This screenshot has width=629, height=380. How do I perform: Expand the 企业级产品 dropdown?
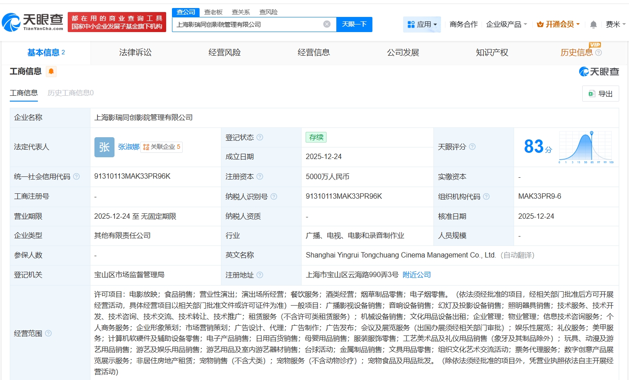pyautogui.click(x=506, y=25)
